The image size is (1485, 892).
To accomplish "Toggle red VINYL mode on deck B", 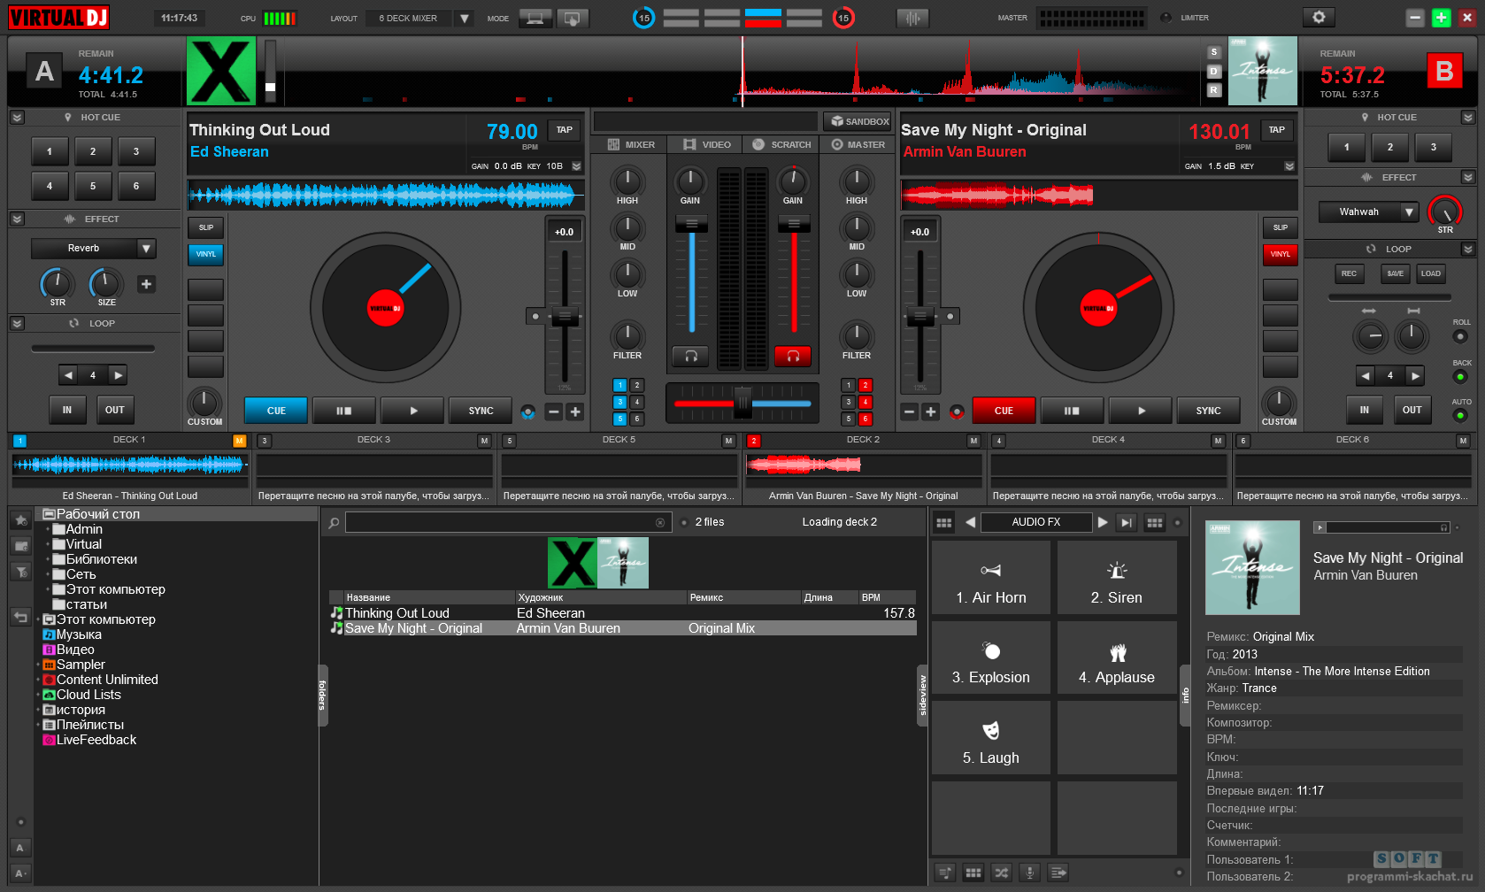I will pyautogui.click(x=1280, y=254).
